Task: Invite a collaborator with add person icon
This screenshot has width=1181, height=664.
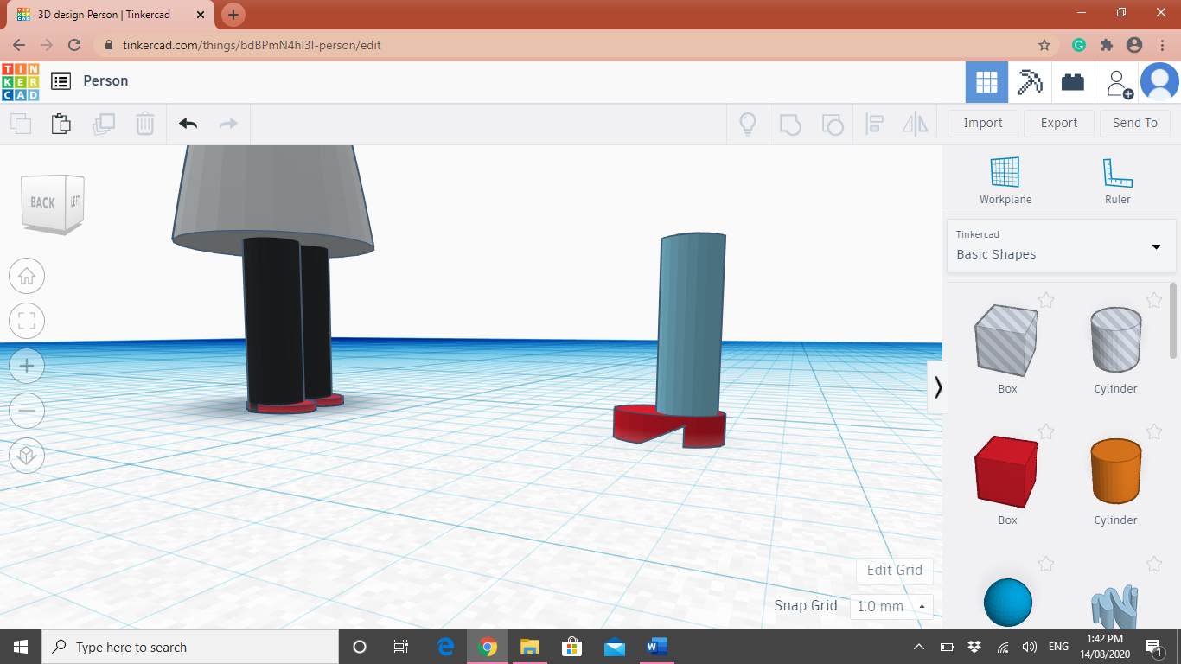Action: 1119,83
